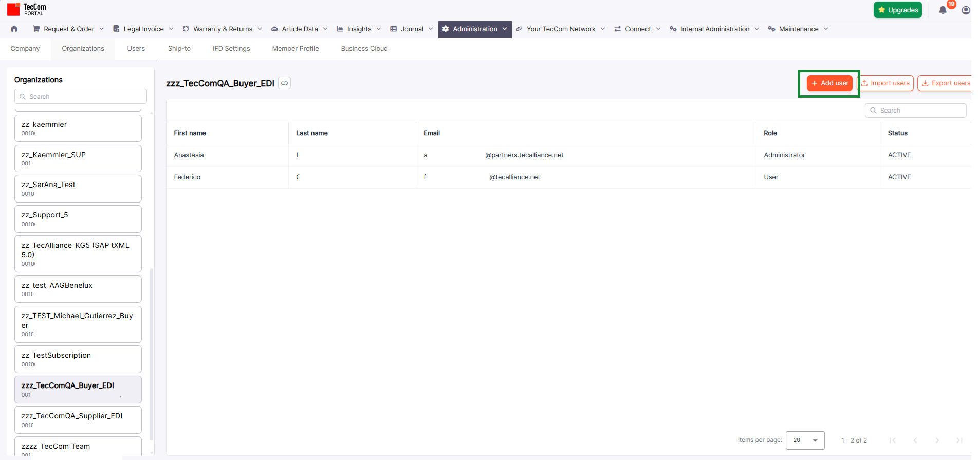Expand the Administration menu

tap(475, 29)
